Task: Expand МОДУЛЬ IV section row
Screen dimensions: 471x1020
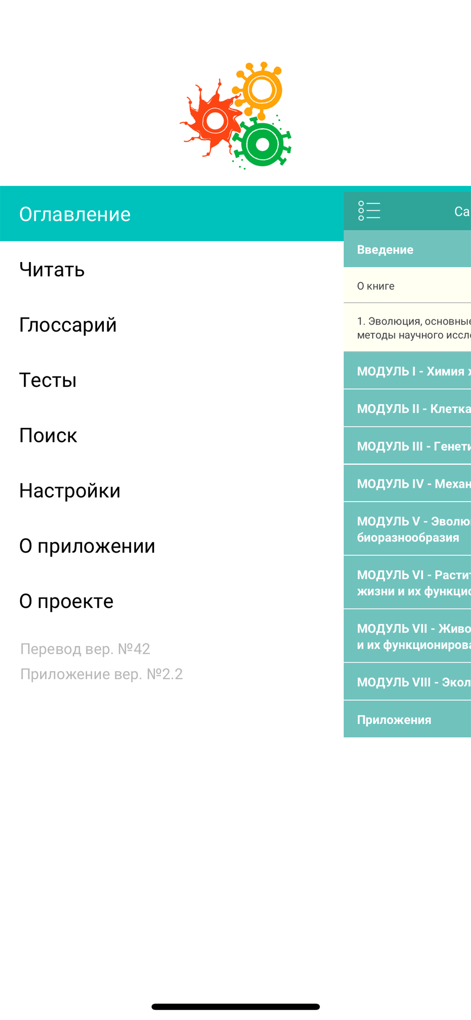Action: (407, 483)
